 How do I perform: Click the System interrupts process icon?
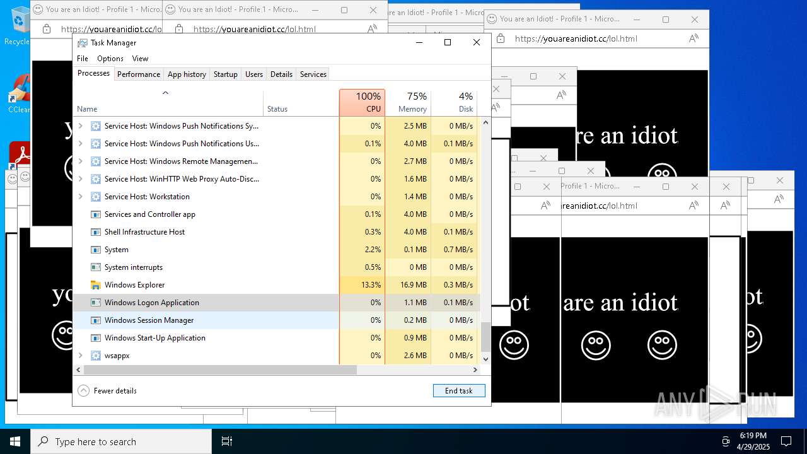(96, 267)
